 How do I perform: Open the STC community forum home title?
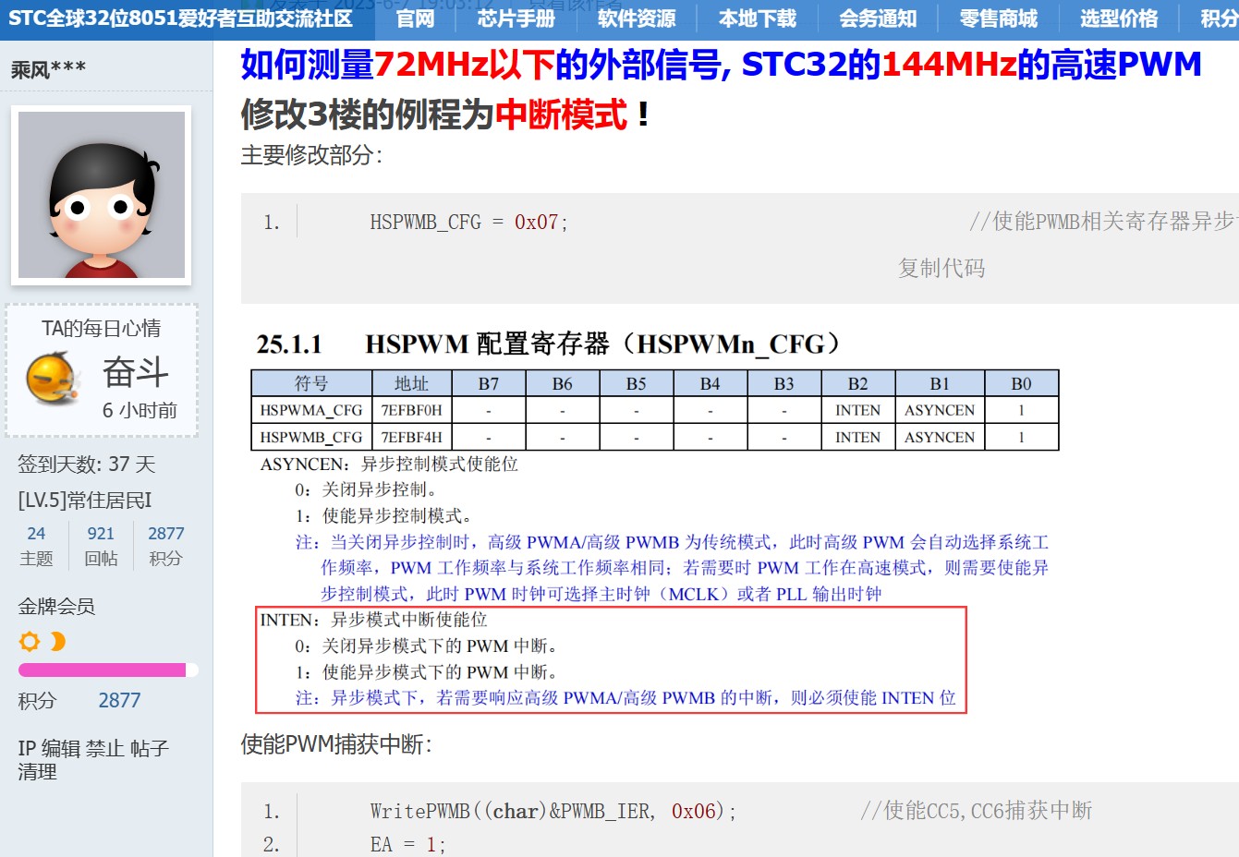(x=180, y=18)
